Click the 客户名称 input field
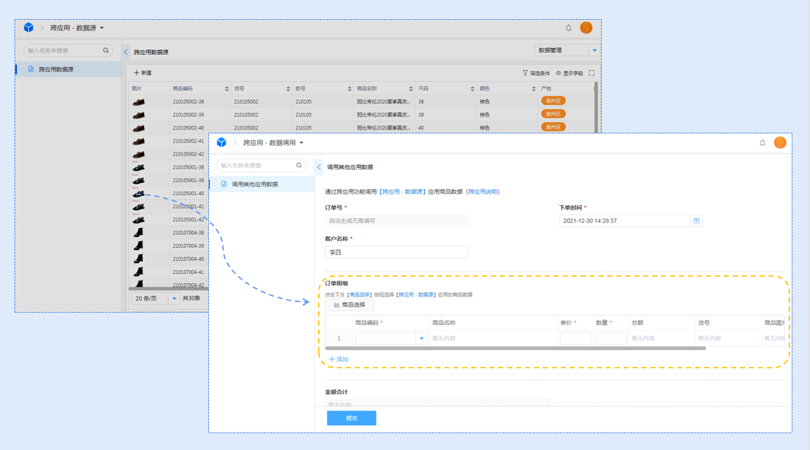Viewport: 810px width, 450px height. (x=397, y=252)
